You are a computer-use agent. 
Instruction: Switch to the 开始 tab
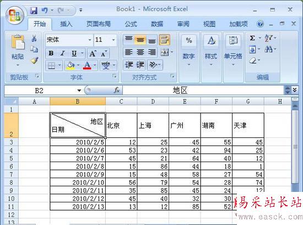(x=40, y=24)
